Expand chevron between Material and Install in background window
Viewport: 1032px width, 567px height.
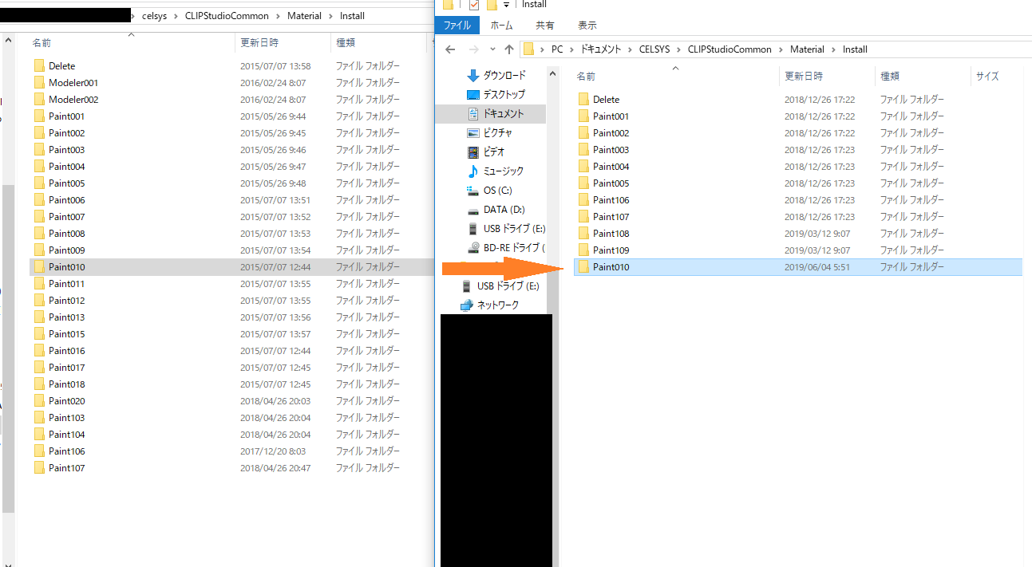pos(331,16)
